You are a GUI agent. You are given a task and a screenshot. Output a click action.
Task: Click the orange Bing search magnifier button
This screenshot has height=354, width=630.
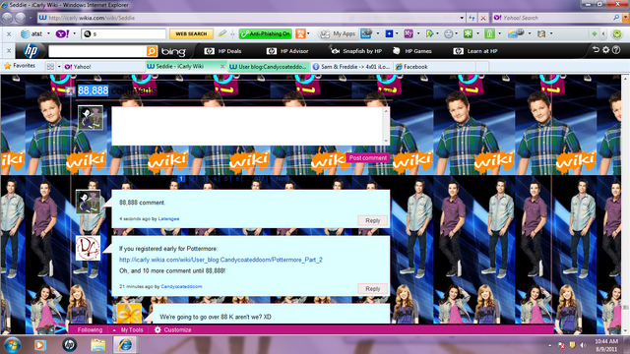pos(152,51)
